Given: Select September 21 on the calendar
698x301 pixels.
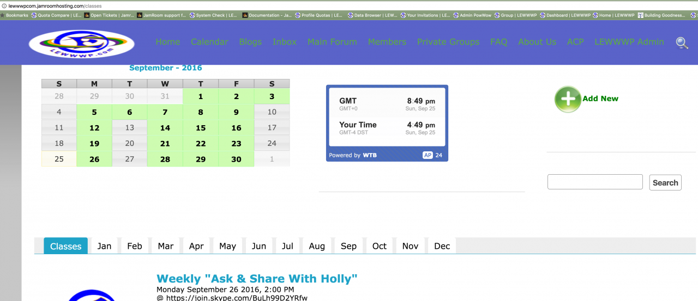Looking at the screenshot, I should tap(165, 144).
